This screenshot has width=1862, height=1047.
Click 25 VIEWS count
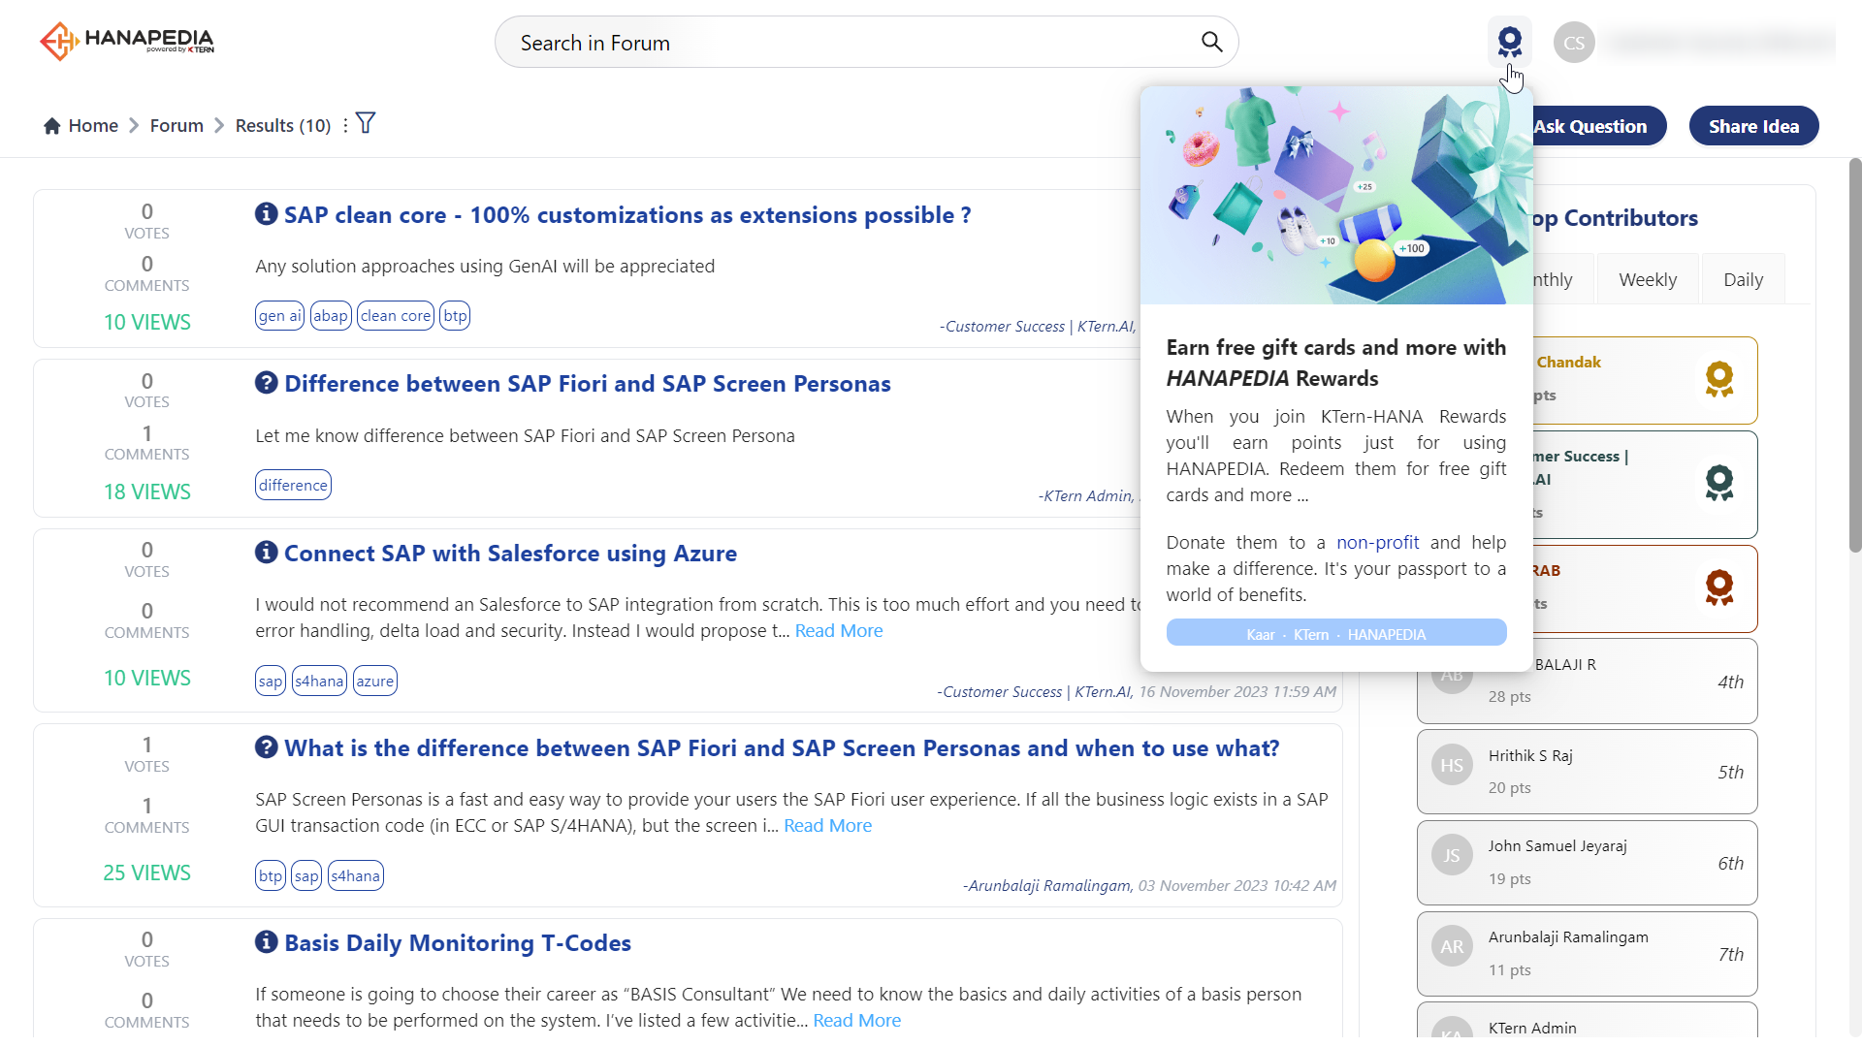[x=146, y=873]
